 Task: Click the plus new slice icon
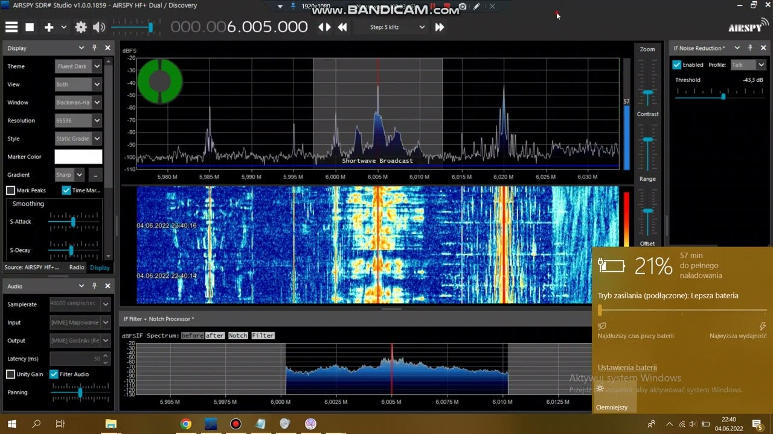(x=49, y=27)
